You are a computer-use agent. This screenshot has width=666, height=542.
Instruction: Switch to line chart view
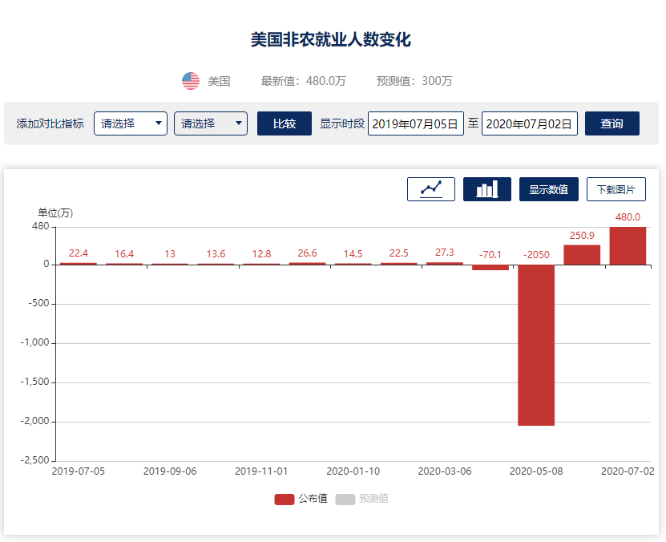[x=431, y=189]
